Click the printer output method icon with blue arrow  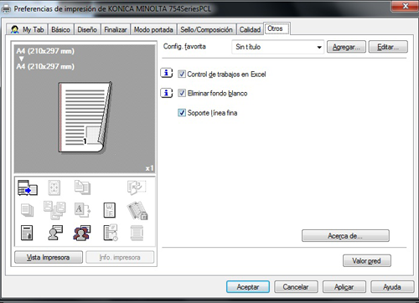click(28, 187)
